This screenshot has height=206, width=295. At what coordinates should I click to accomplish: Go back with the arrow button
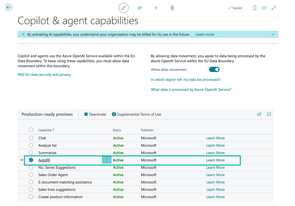9,7
